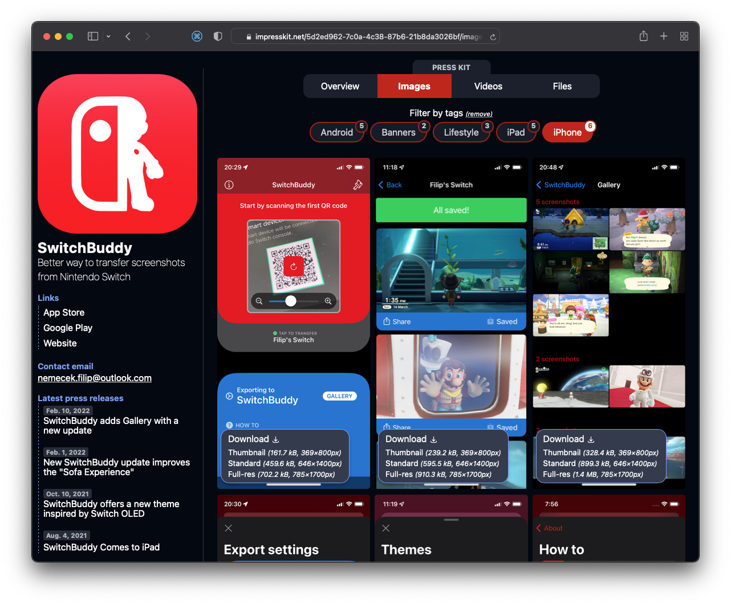Screen dimensions: 731x604
Task: Click the SwitchBuddy app icon logo
Action: [117, 154]
